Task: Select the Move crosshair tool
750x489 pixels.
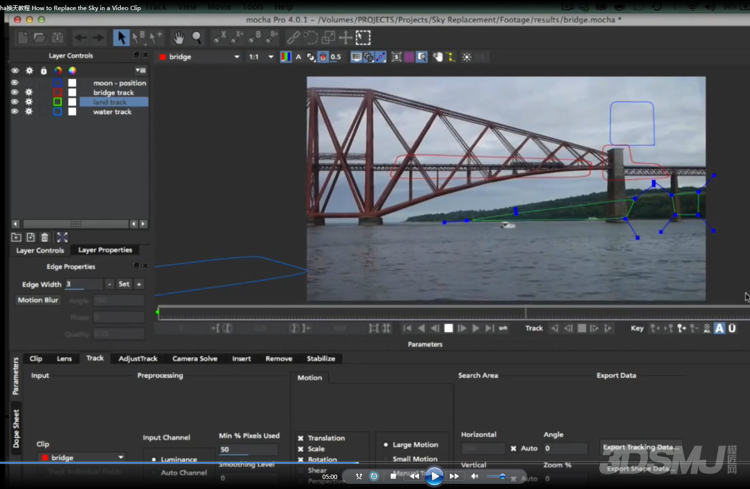Action: tap(345, 38)
